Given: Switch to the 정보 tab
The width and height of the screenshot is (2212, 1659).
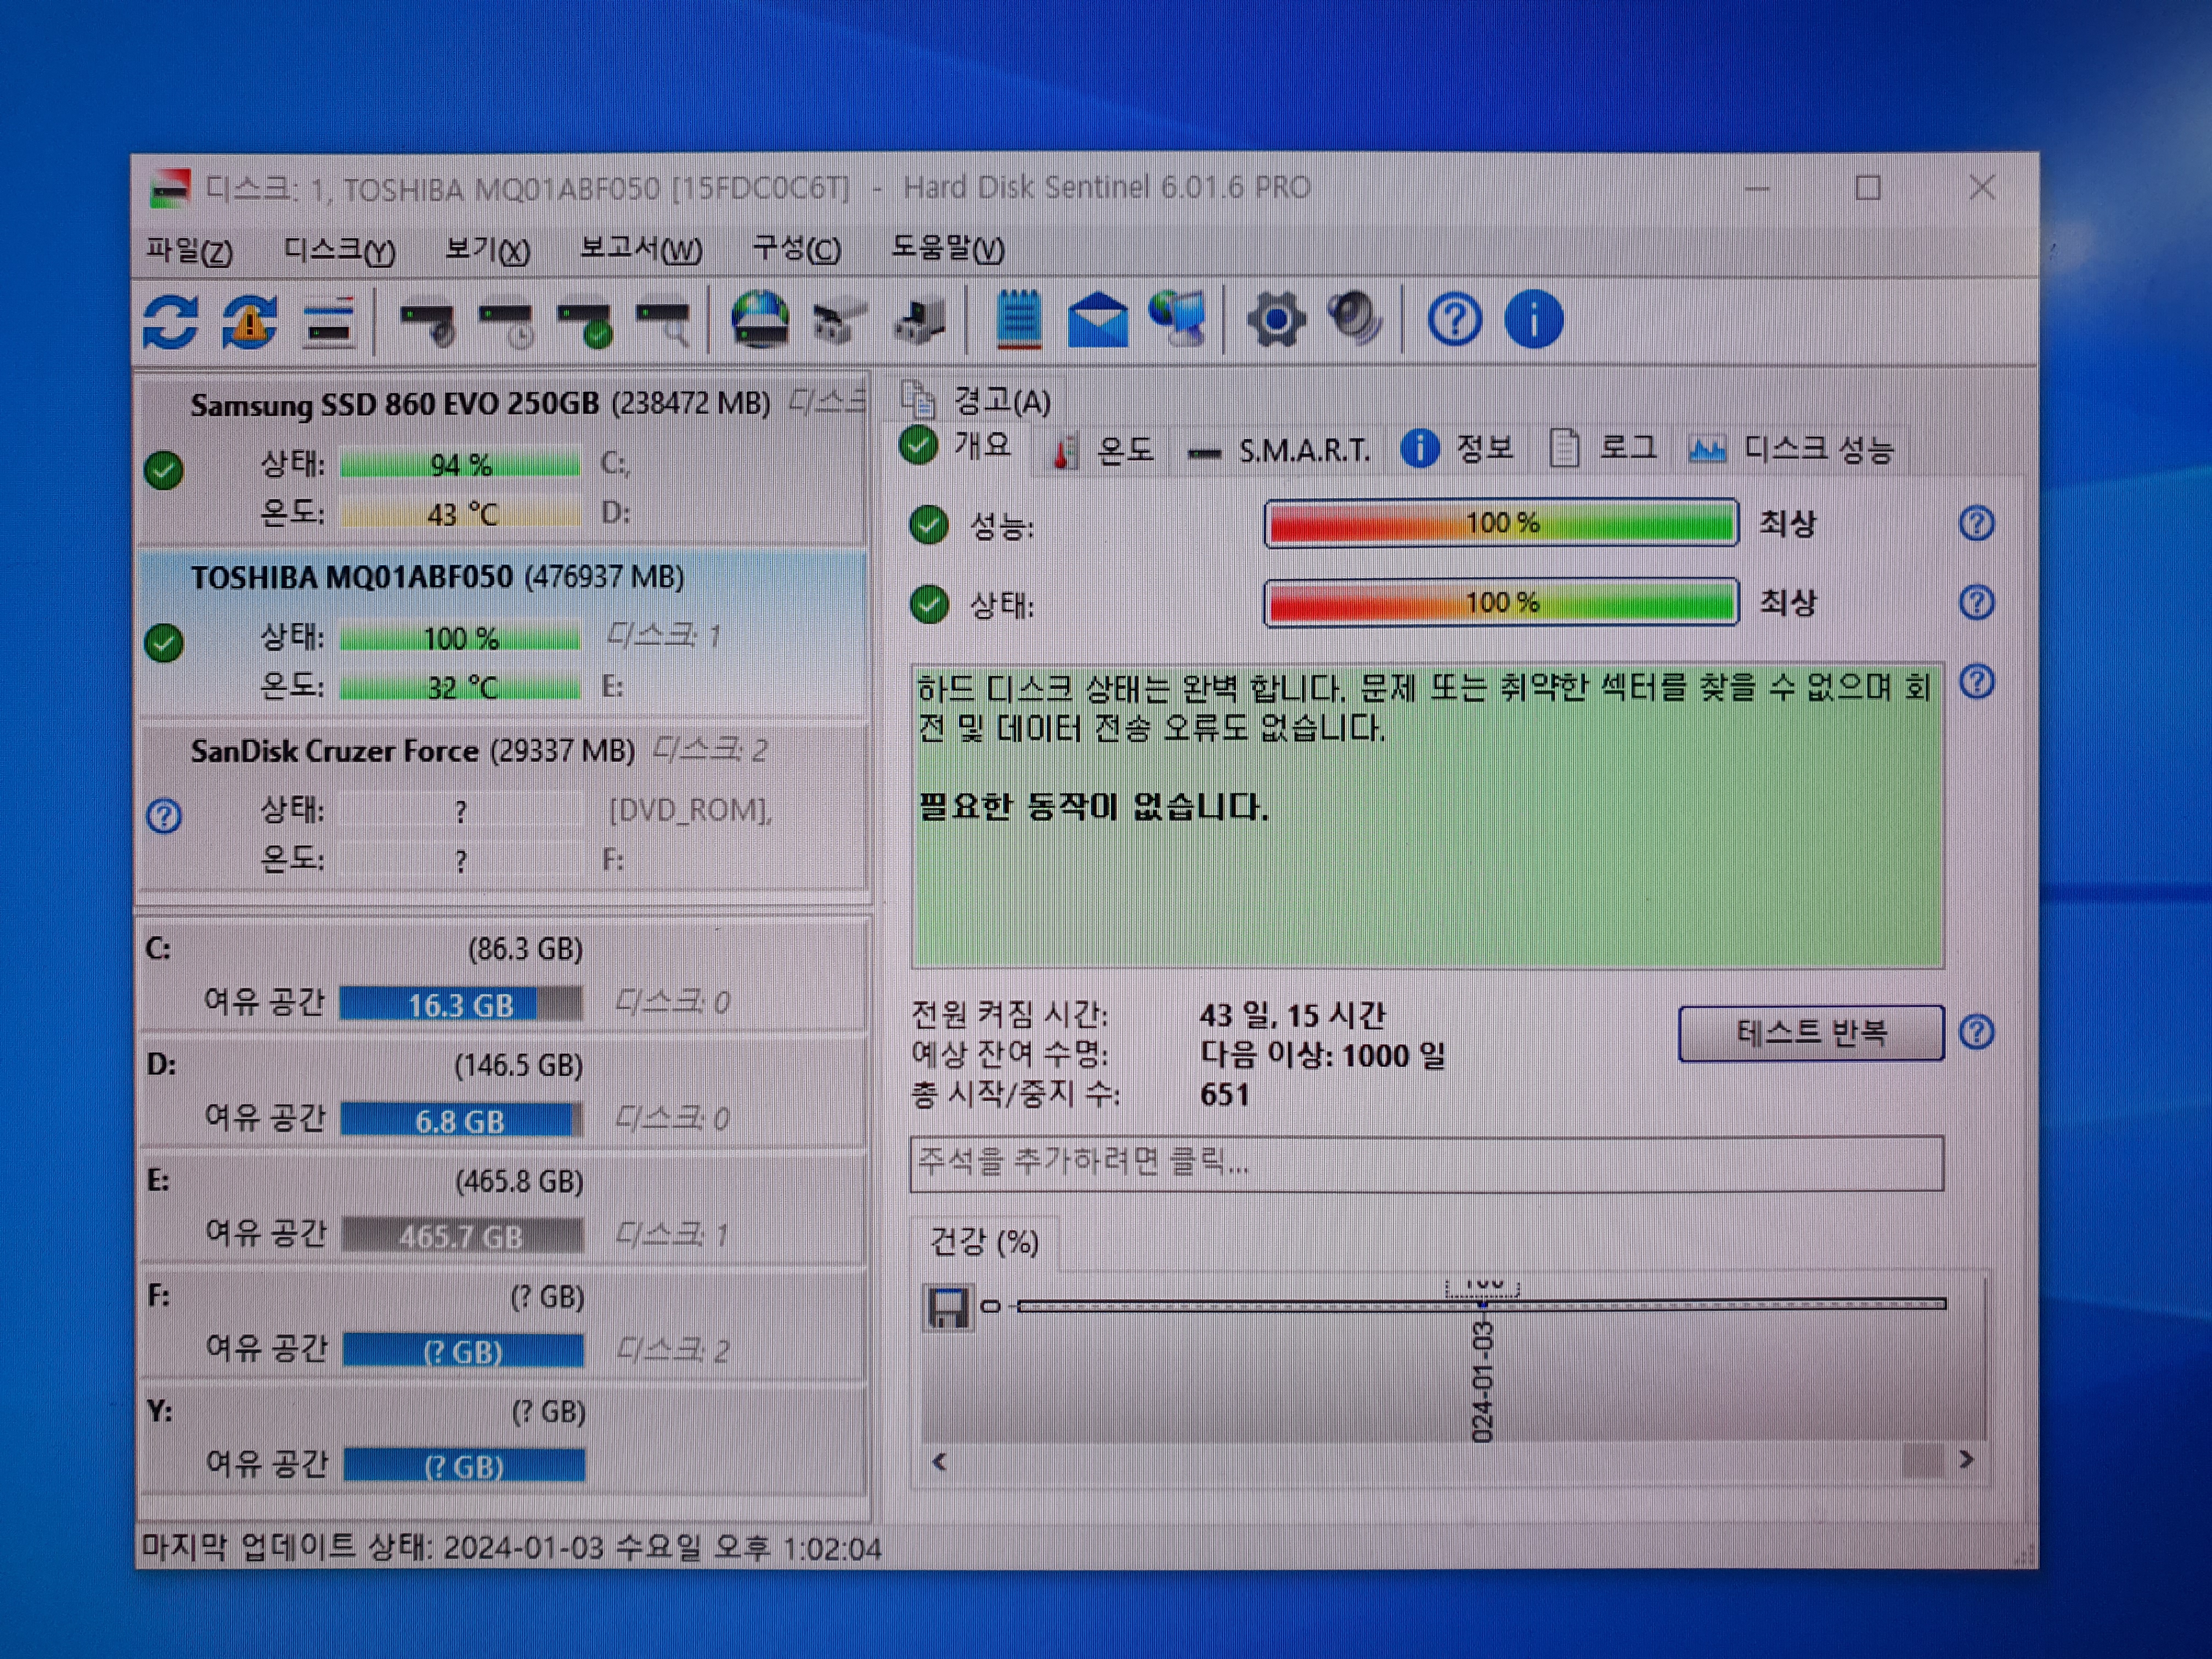Looking at the screenshot, I should 1457,449.
